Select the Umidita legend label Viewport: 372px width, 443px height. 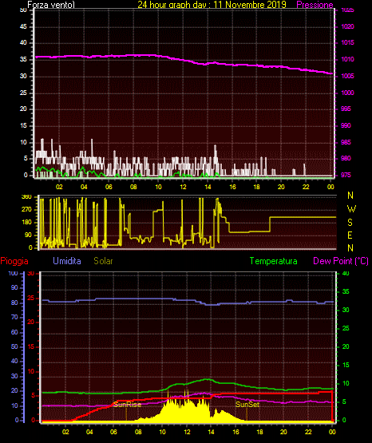pyautogui.click(x=67, y=261)
